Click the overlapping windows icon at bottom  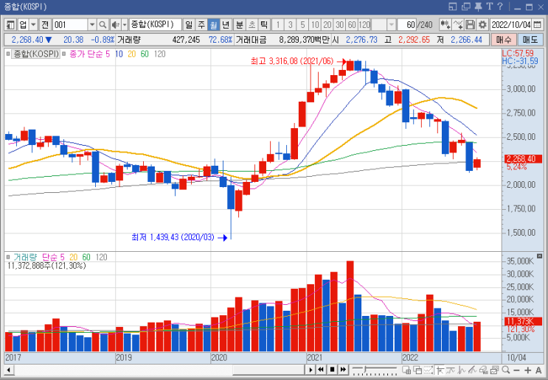pyautogui.click(x=417, y=370)
